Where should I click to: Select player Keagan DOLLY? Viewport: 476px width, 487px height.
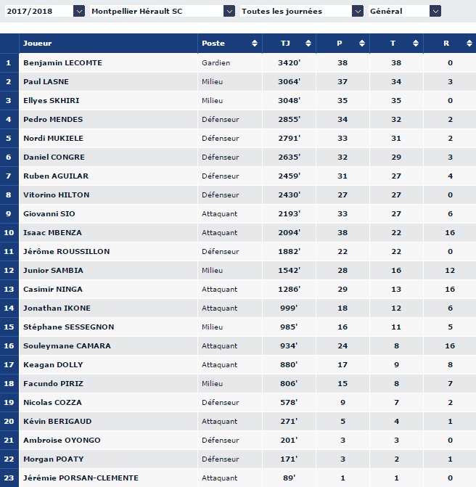click(x=53, y=364)
